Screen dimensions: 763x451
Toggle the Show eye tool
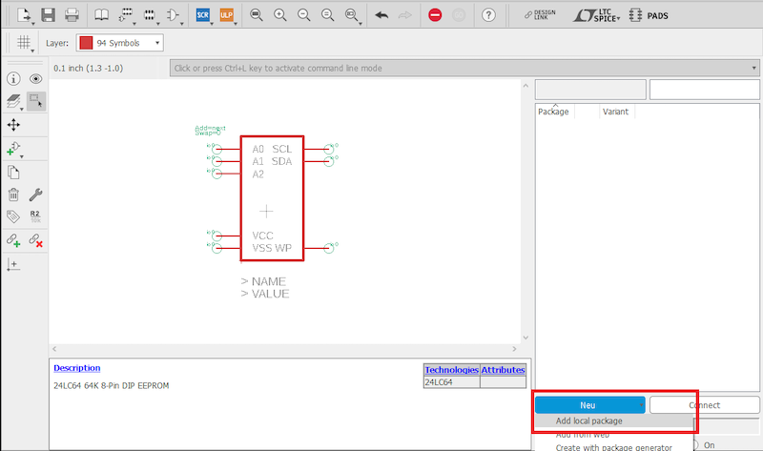click(x=35, y=79)
